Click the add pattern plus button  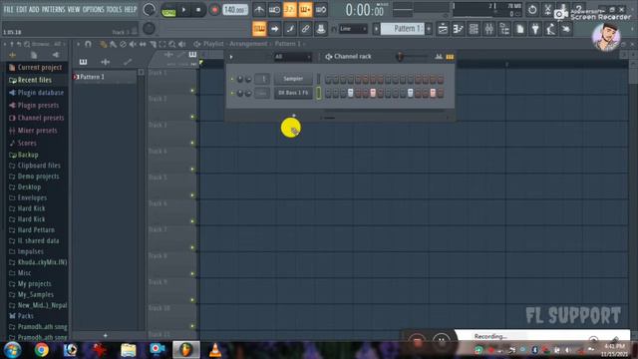click(429, 29)
